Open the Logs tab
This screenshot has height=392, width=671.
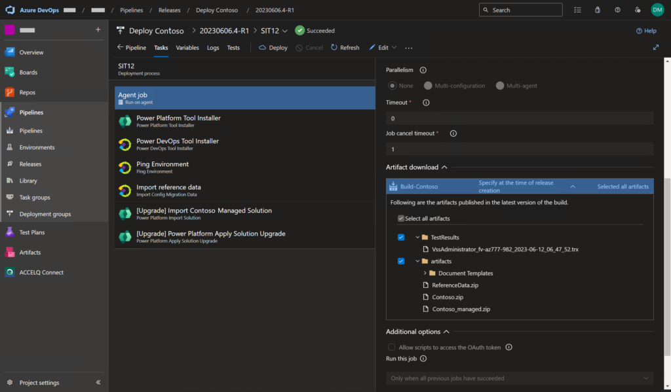point(214,47)
